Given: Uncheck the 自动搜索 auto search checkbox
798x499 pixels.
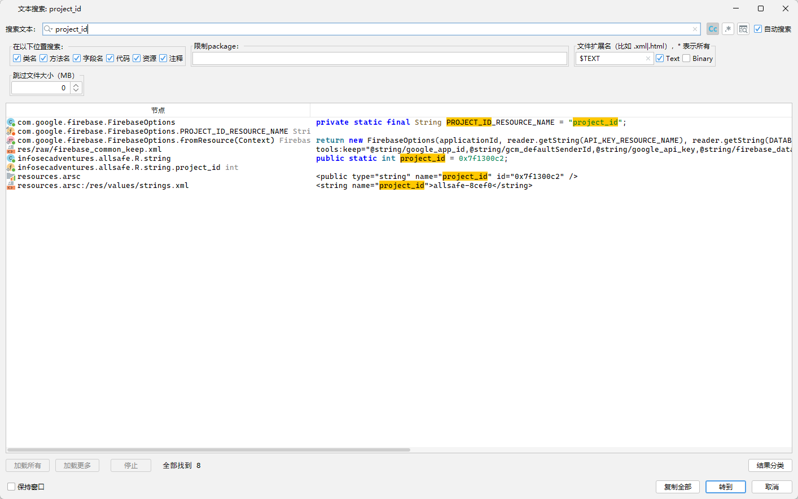Looking at the screenshot, I should [758, 29].
